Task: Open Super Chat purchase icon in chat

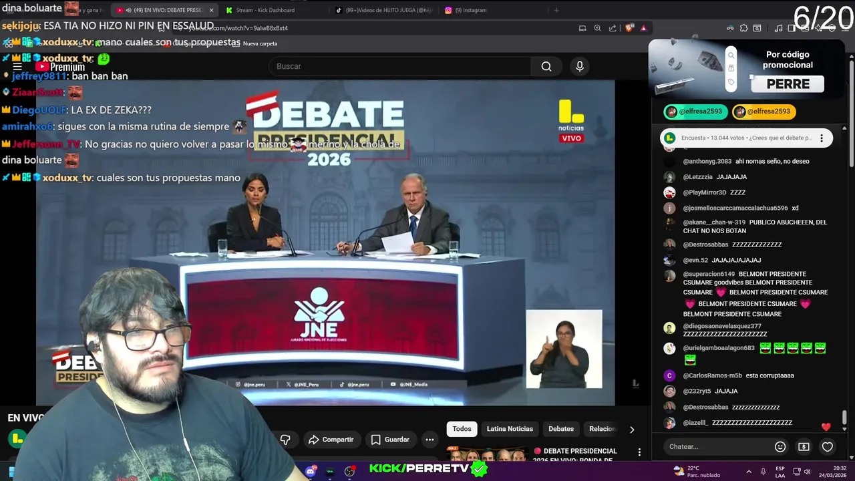Action: (x=804, y=446)
